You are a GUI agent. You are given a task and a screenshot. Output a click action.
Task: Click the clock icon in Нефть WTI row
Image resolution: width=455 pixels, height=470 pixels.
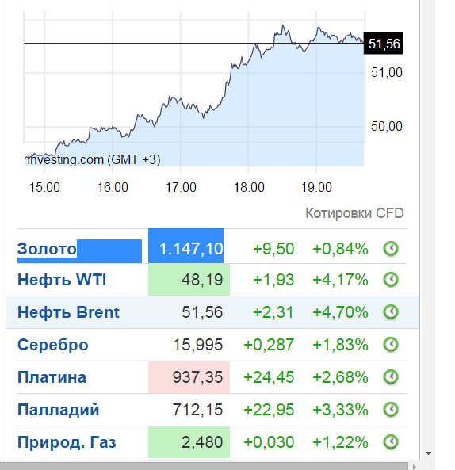pos(391,280)
